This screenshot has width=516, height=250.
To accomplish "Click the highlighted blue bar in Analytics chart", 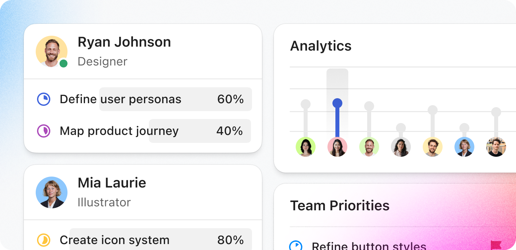I will pos(337,119).
